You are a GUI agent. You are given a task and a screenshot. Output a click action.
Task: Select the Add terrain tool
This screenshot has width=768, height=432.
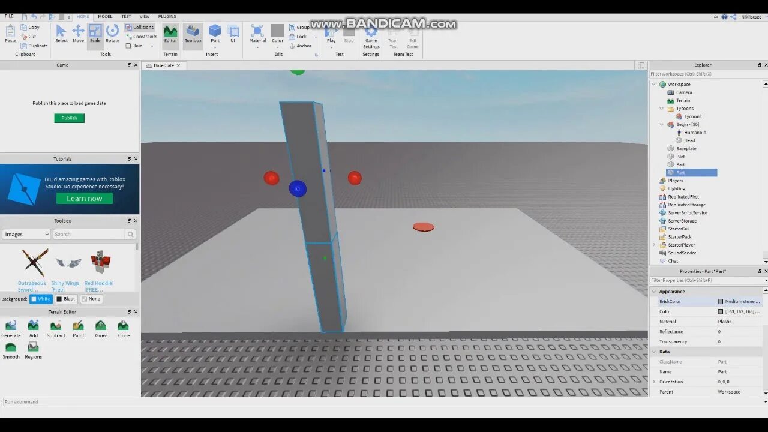[34, 329]
